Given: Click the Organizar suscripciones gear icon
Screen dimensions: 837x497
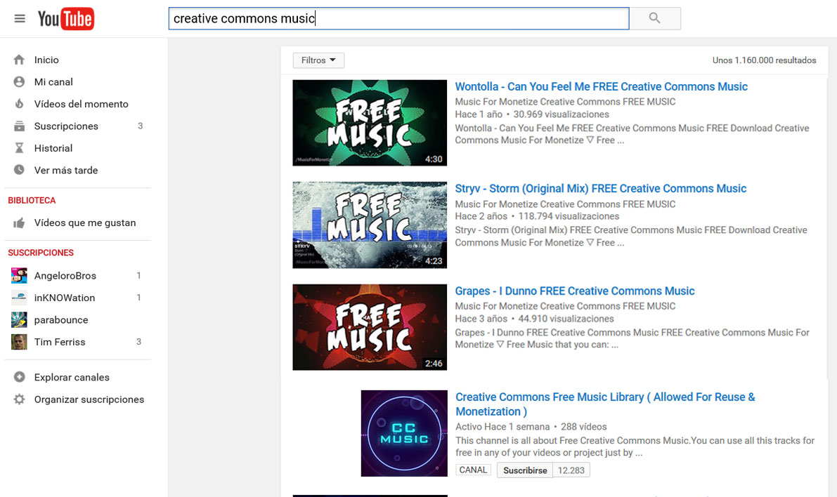Looking at the screenshot, I should pyautogui.click(x=19, y=399).
